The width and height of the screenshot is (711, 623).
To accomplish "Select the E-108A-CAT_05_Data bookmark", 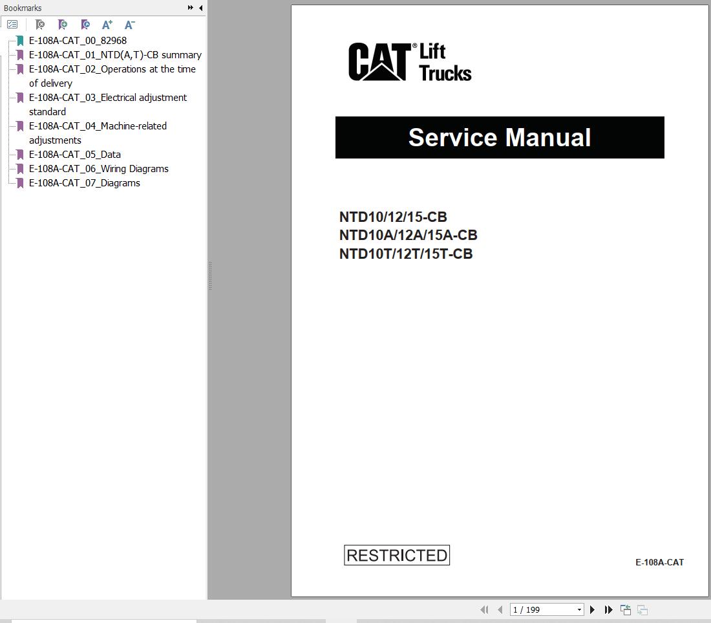I will click(75, 154).
